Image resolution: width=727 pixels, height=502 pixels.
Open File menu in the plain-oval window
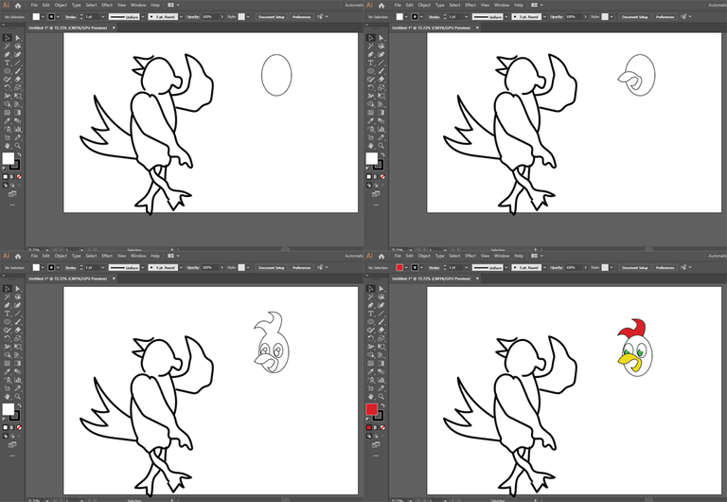pos(34,5)
